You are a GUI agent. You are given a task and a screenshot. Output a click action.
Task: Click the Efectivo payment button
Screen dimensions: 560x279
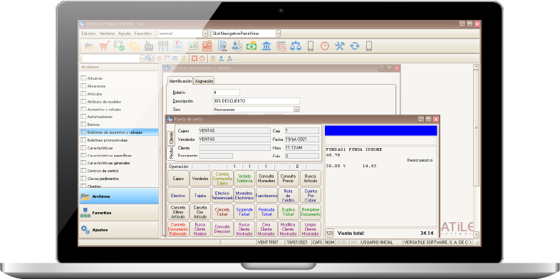coord(178,196)
